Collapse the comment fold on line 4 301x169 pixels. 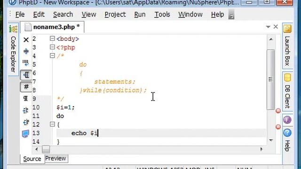[52, 55]
